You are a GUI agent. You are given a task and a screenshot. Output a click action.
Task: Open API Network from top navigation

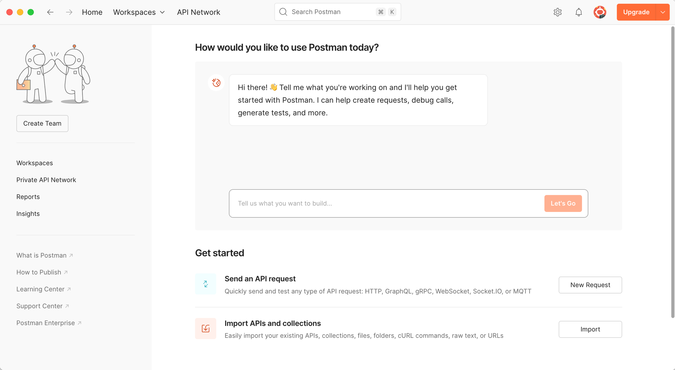(x=198, y=12)
